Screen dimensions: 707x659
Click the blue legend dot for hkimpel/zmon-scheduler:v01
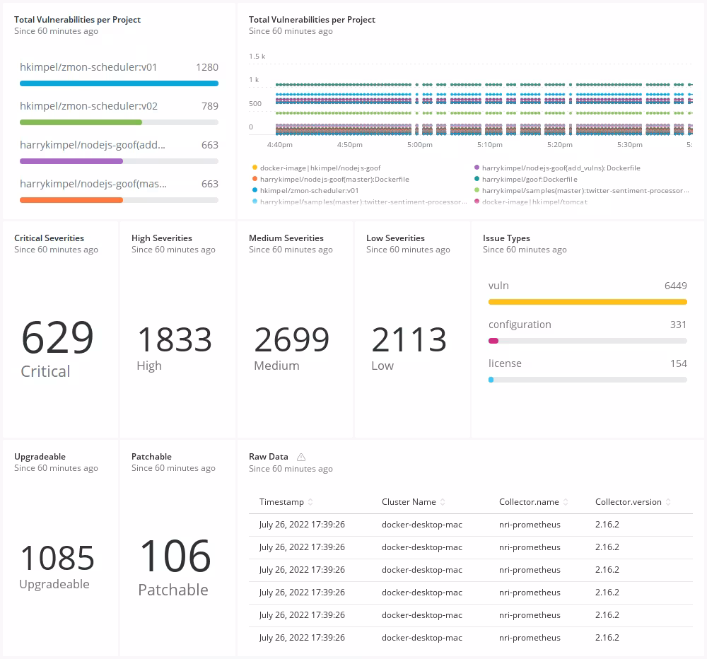[253, 190]
